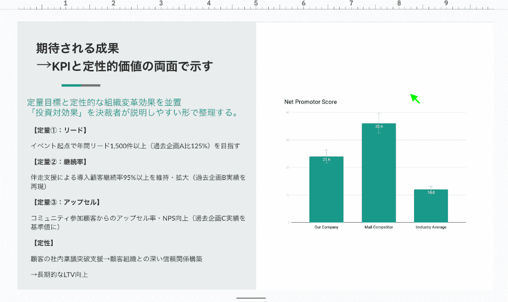The height and width of the screenshot is (302, 508).
Task: Click the 'Mail Competitor' axis label
Action: (x=379, y=227)
